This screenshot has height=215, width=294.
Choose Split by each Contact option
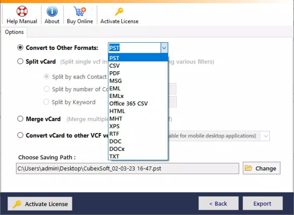47,77
